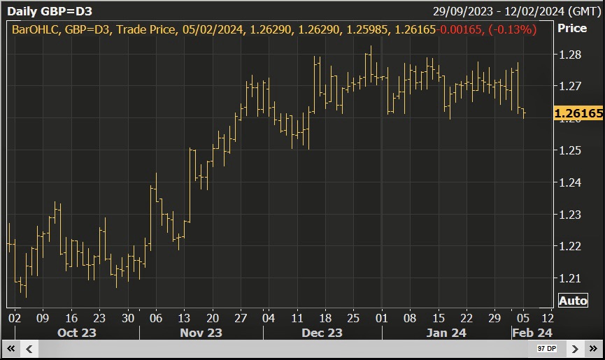
Task: Click the Oct 23 month label
Action: 77,333
